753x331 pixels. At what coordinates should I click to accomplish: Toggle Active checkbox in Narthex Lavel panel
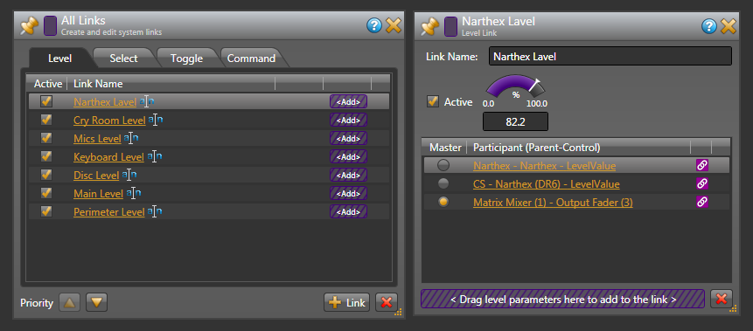tap(433, 101)
